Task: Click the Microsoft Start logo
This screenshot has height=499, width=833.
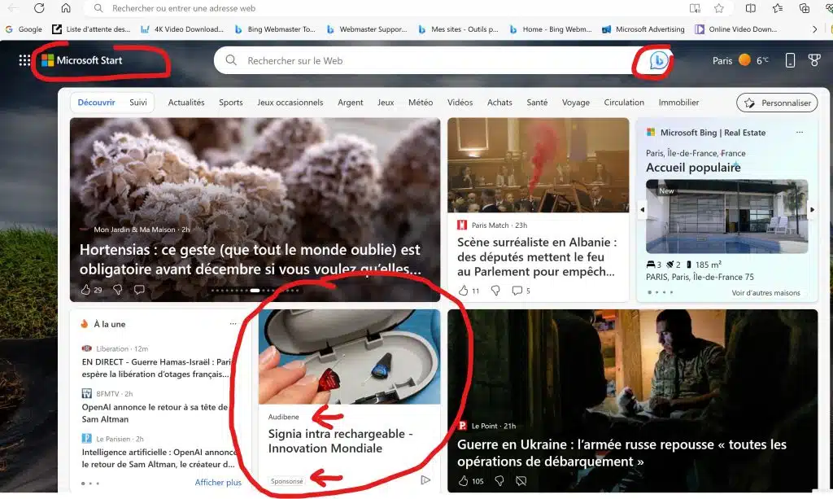Action: (x=82, y=60)
